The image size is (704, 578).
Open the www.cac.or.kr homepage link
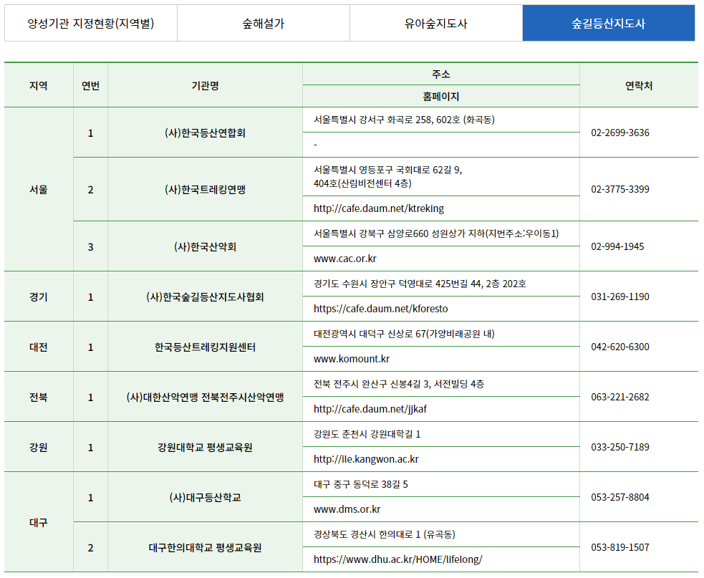point(344,259)
